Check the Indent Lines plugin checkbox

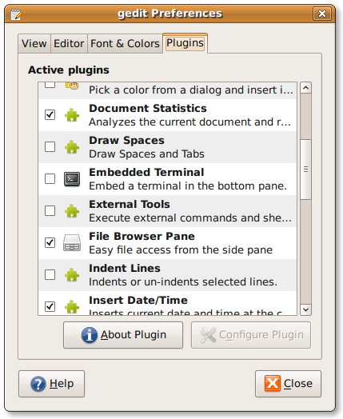click(50, 274)
